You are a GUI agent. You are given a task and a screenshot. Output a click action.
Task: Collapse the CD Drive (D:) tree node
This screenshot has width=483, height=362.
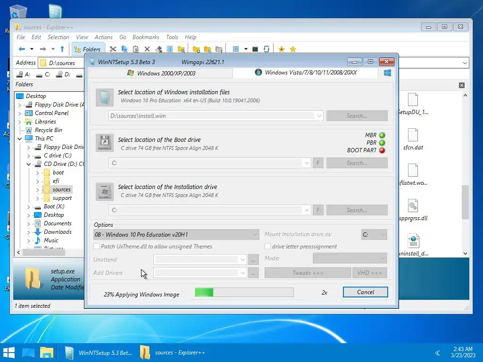pyautogui.click(x=28, y=164)
